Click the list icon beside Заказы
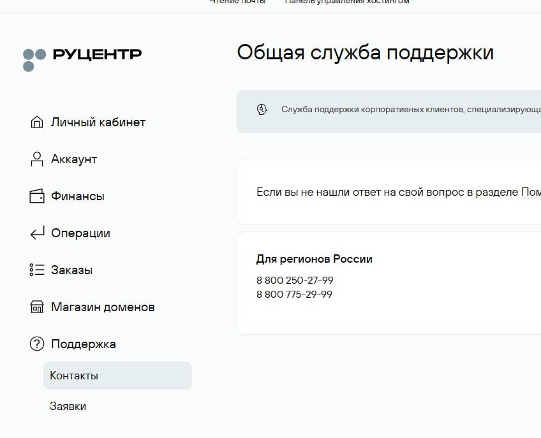This screenshot has width=541, height=438. pyautogui.click(x=37, y=270)
